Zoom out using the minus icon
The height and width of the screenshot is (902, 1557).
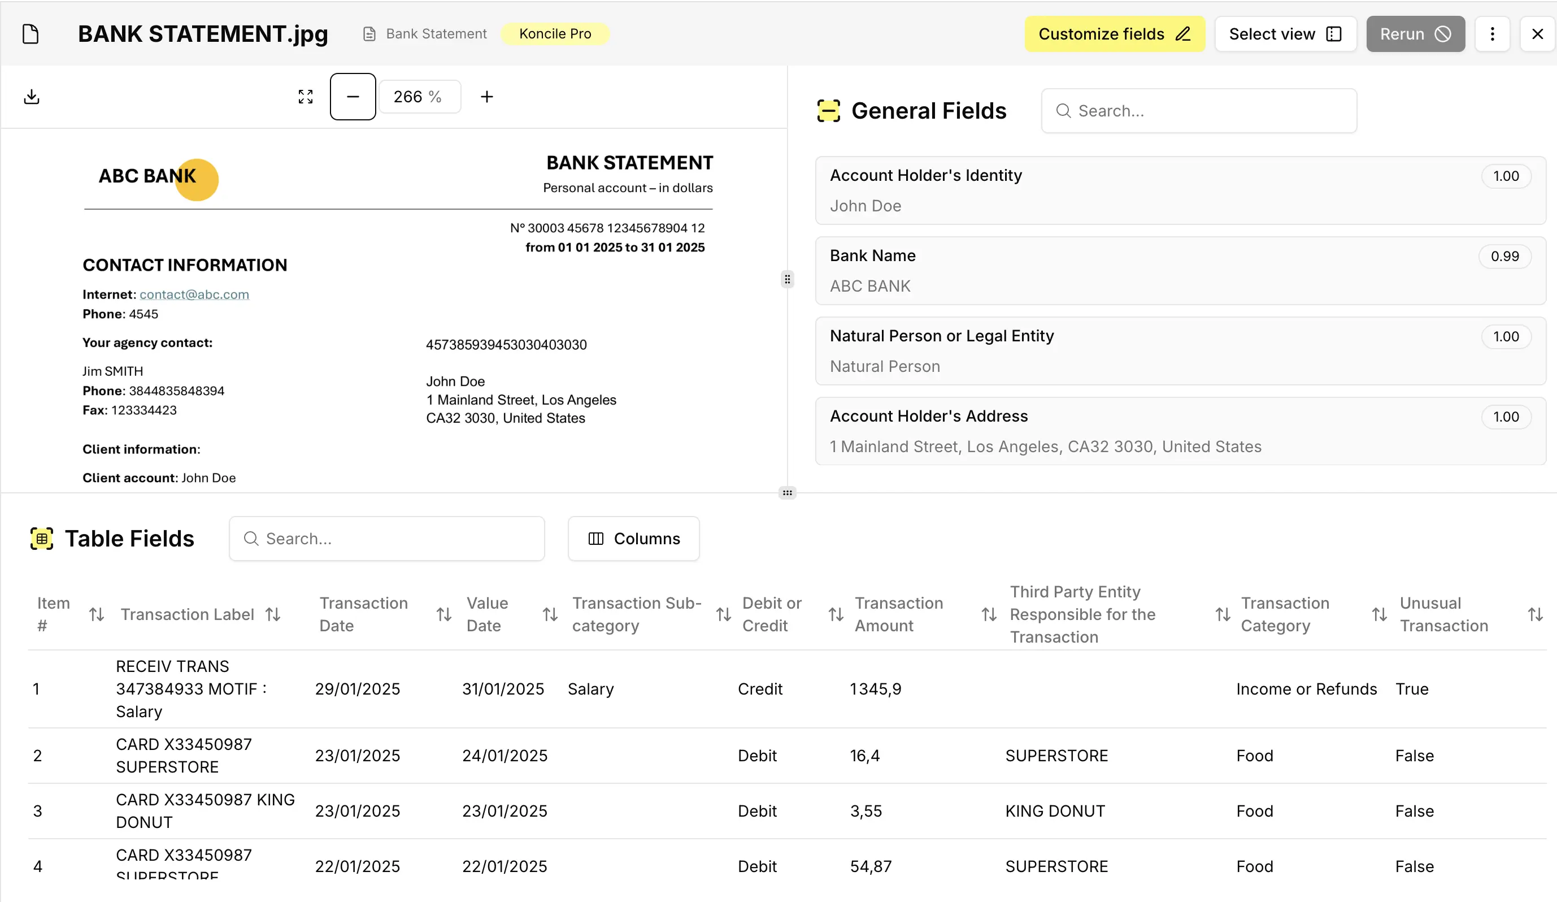pyautogui.click(x=352, y=97)
